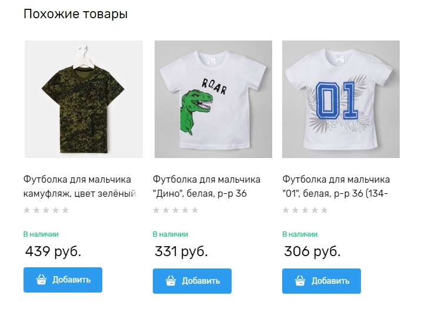The height and width of the screenshot is (309, 435).
Task: Add the camouflage t-shirt to cart
Action: [63, 280]
